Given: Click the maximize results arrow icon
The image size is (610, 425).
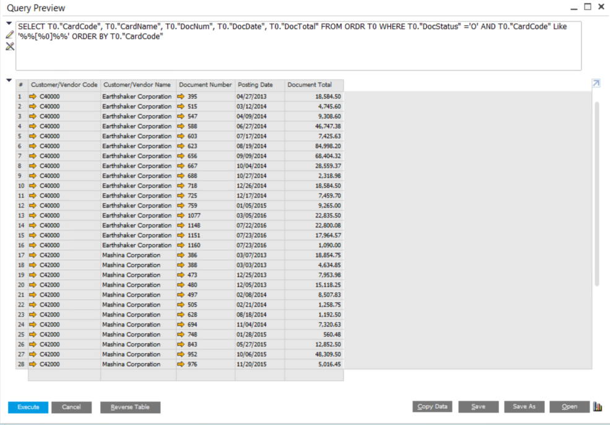Looking at the screenshot, I should click(596, 83).
